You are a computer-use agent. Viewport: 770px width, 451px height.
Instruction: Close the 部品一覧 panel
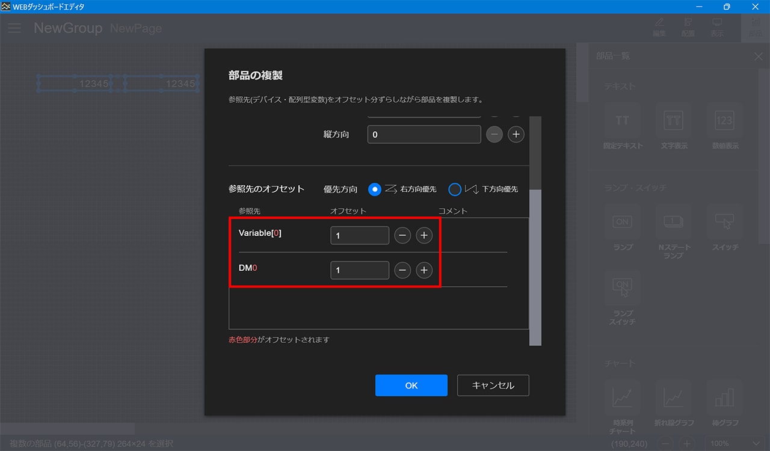pyautogui.click(x=758, y=56)
